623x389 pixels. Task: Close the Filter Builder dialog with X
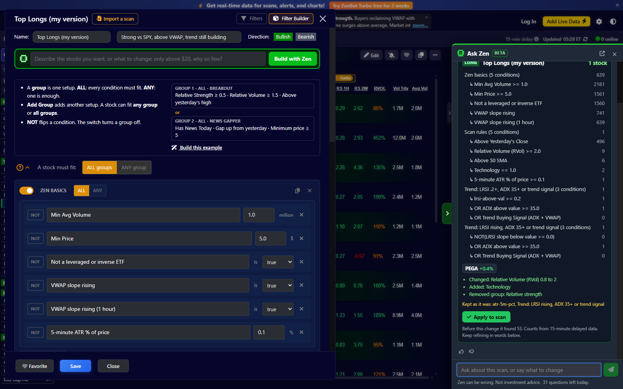click(x=323, y=19)
